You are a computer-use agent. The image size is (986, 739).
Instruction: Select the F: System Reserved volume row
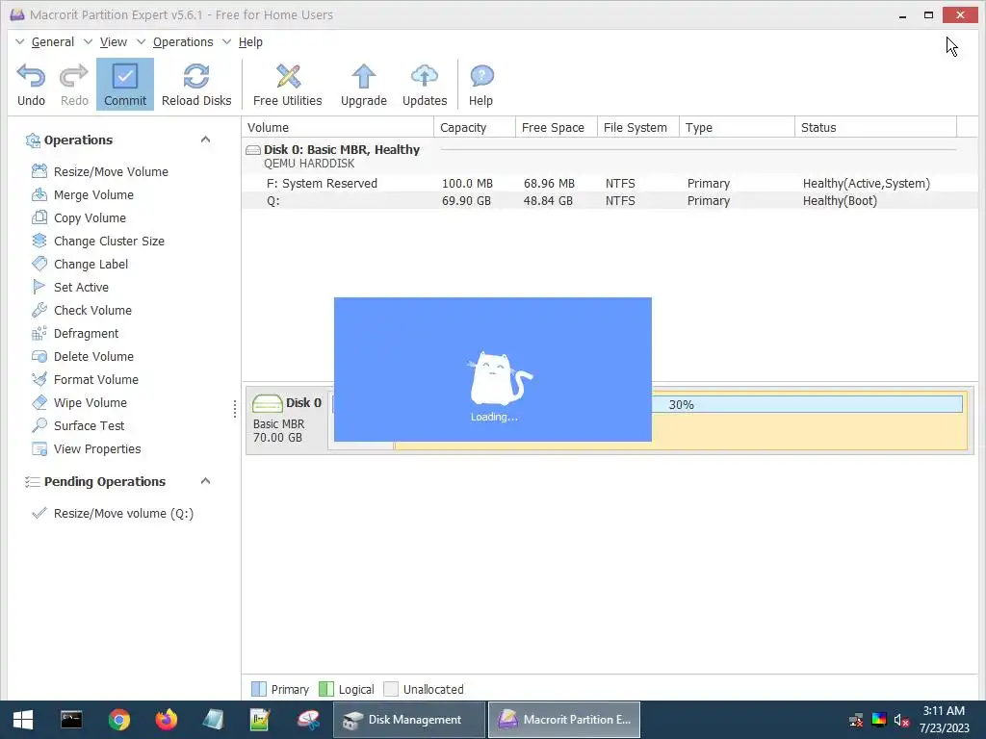click(610, 184)
